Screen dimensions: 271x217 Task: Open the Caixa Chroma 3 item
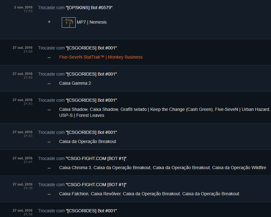[75, 168]
